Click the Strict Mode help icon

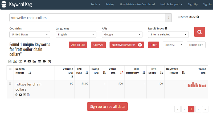198,17
